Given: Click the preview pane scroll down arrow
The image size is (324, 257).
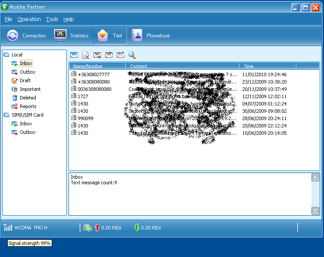Looking at the screenshot, I should [315, 211].
